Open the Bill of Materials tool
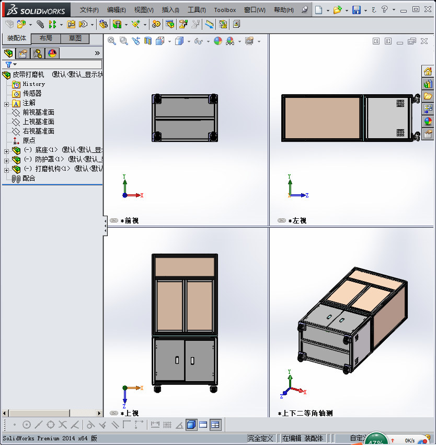This screenshot has width=436, height=445. 170,24
